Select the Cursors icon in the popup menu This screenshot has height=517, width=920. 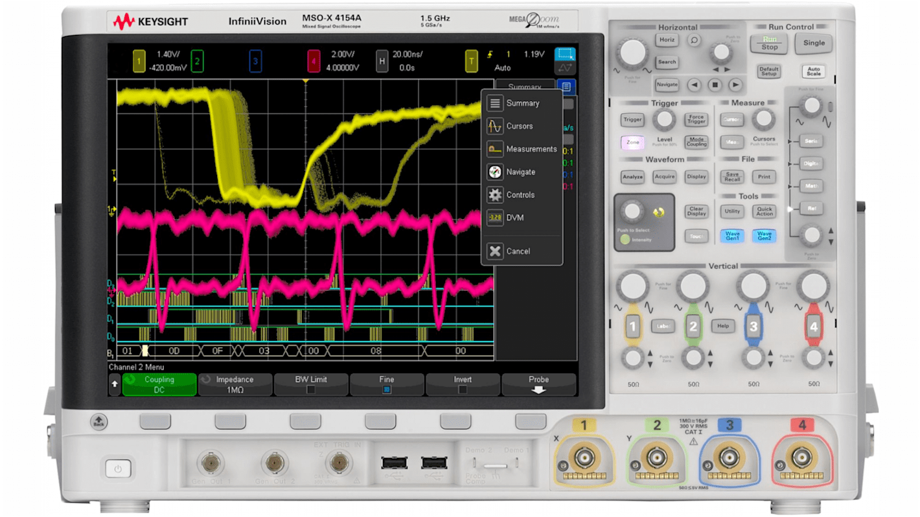(494, 126)
